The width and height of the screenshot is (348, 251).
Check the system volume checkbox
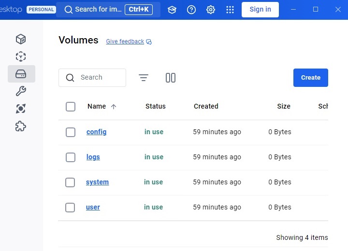coord(70,182)
